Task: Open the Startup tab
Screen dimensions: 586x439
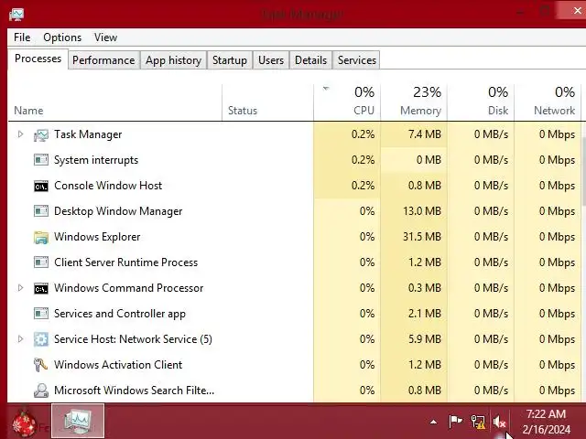Action: (x=230, y=60)
